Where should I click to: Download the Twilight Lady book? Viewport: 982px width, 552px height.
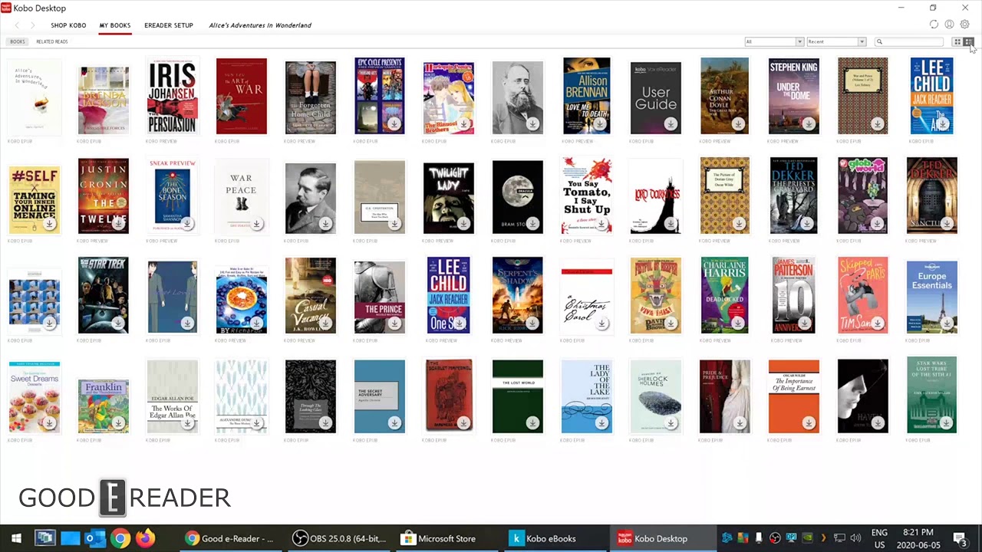point(463,223)
